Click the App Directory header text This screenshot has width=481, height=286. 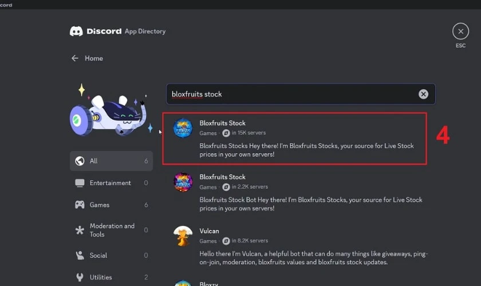click(145, 31)
